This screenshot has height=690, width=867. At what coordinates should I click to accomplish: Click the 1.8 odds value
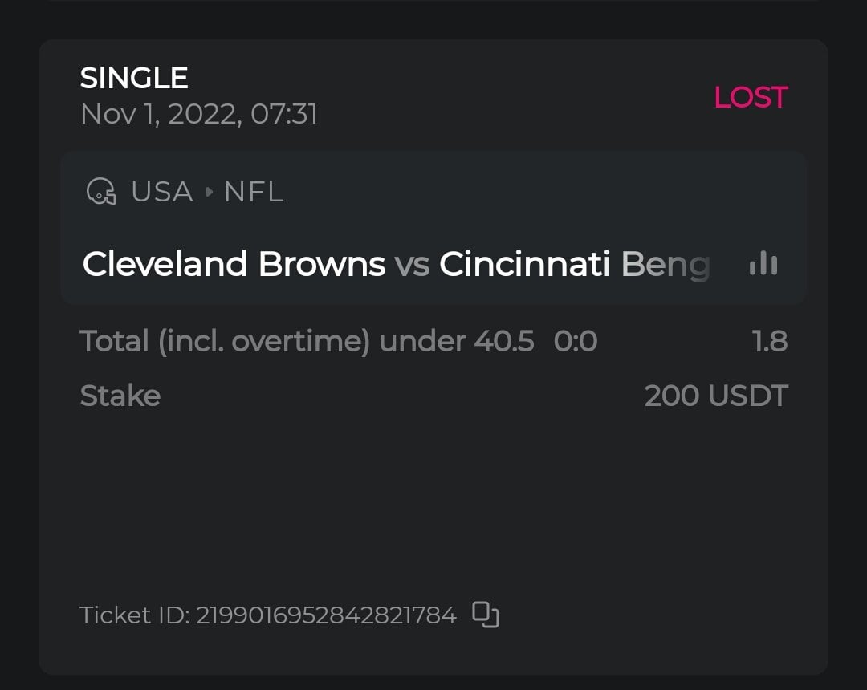pyautogui.click(x=770, y=341)
